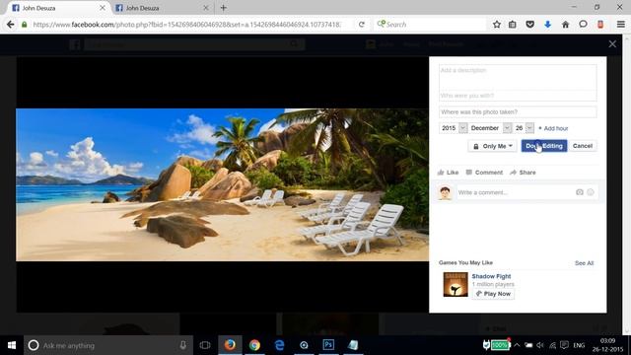Click the Shadow Fight game thumbnail
631x355 pixels.
[456, 284]
